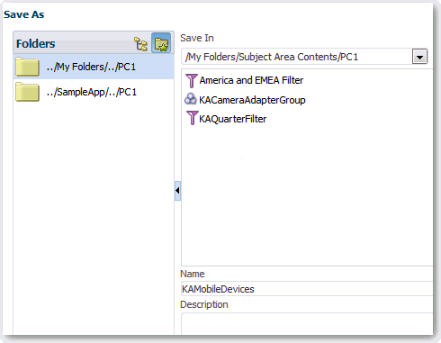Click the America and EMEA Filter funnel icon
The image size is (441, 343).
click(x=191, y=80)
